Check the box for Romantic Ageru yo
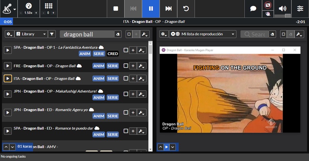 pyautogui.click(x=126, y=112)
